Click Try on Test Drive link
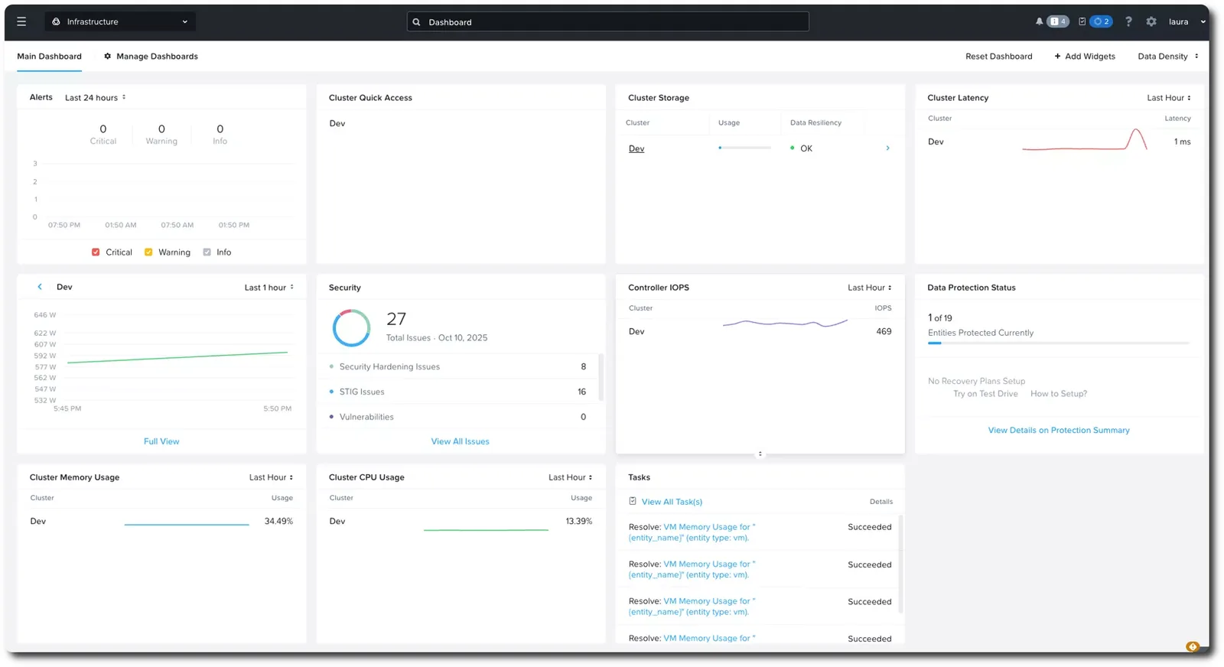 click(985, 393)
